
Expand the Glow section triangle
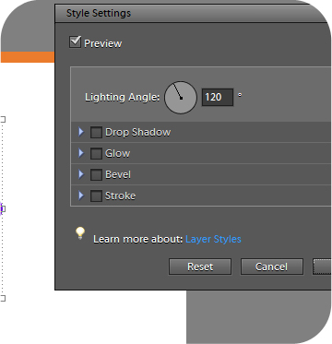click(x=81, y=153)
